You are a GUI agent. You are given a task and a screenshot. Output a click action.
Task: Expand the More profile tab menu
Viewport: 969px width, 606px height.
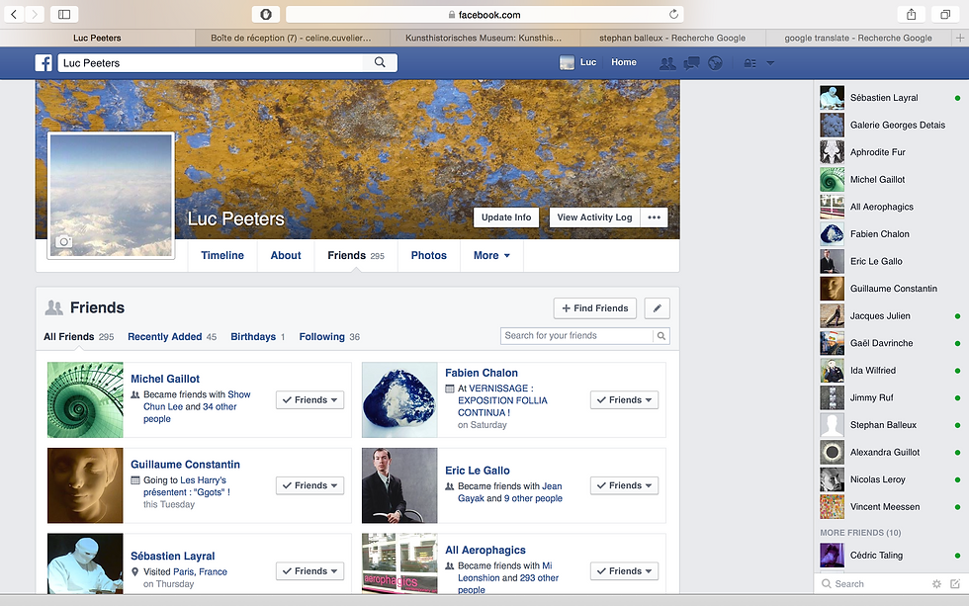tap(492, 256)
